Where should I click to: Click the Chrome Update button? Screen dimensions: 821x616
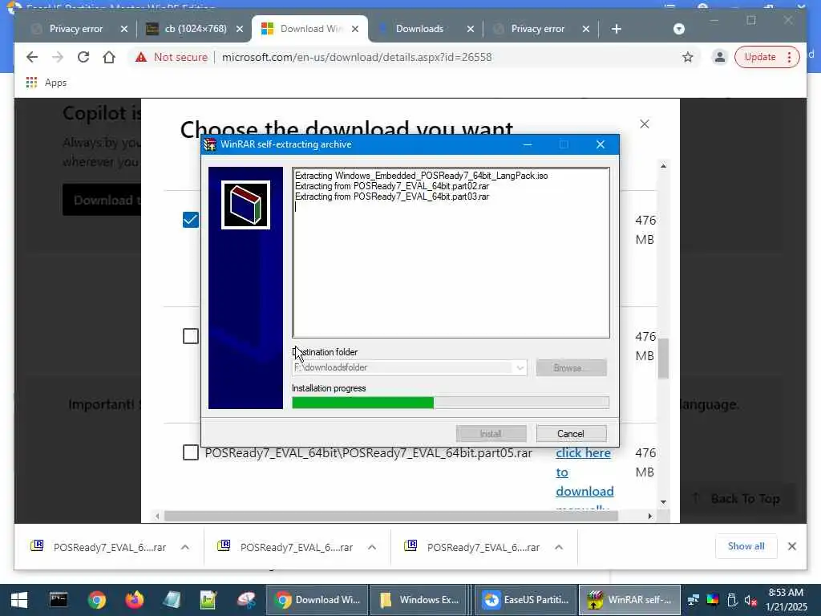click(760, 57)
